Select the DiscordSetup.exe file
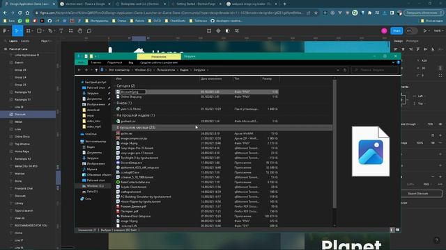The height and width of the screenshot is (250, 446). pyautogui.click(x=131, y=162)
